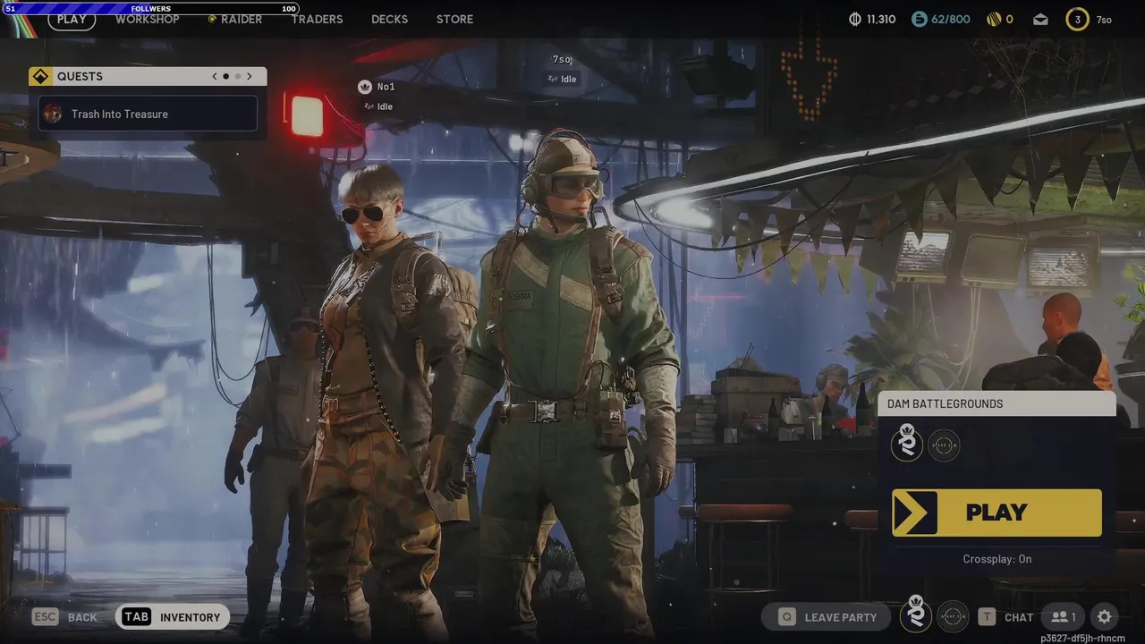The width and height of the screenshot is (1145, 644).
Task: Click the crown leader icon next to No1
Action: (364, 87)
